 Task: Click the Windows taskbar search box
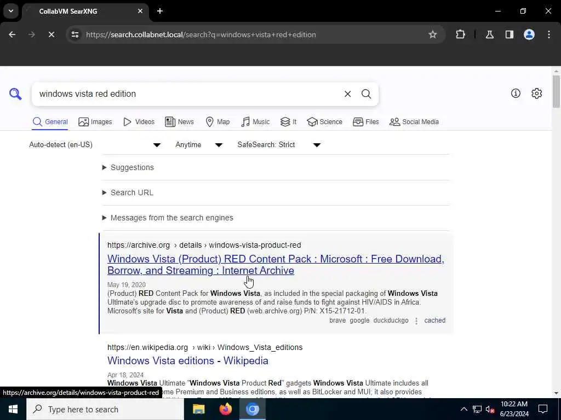coord(105,409)
